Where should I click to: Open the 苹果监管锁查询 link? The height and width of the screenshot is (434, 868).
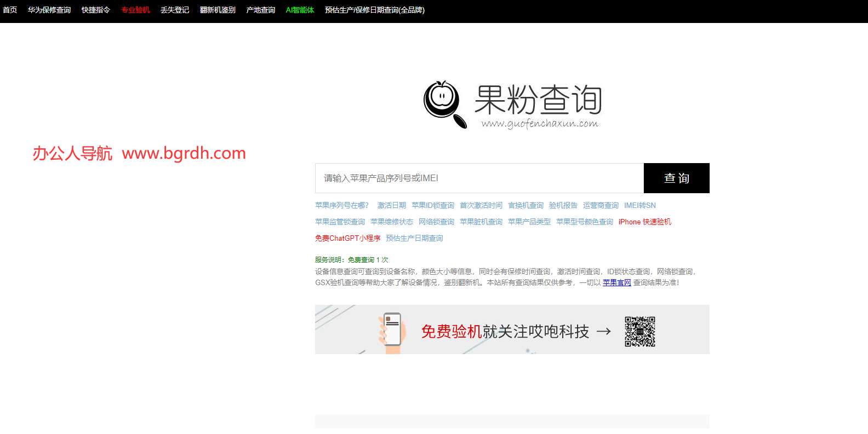coord(340,222)
